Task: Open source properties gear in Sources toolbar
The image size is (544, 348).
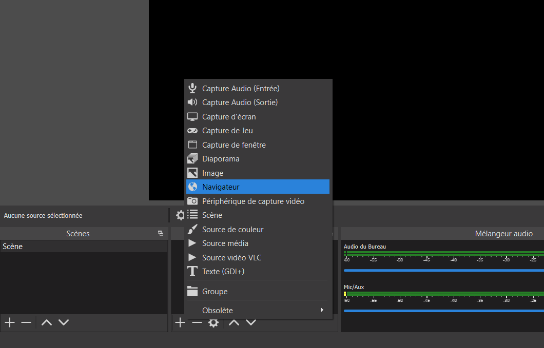Action: pyautogui.click(x=213, y=322)
